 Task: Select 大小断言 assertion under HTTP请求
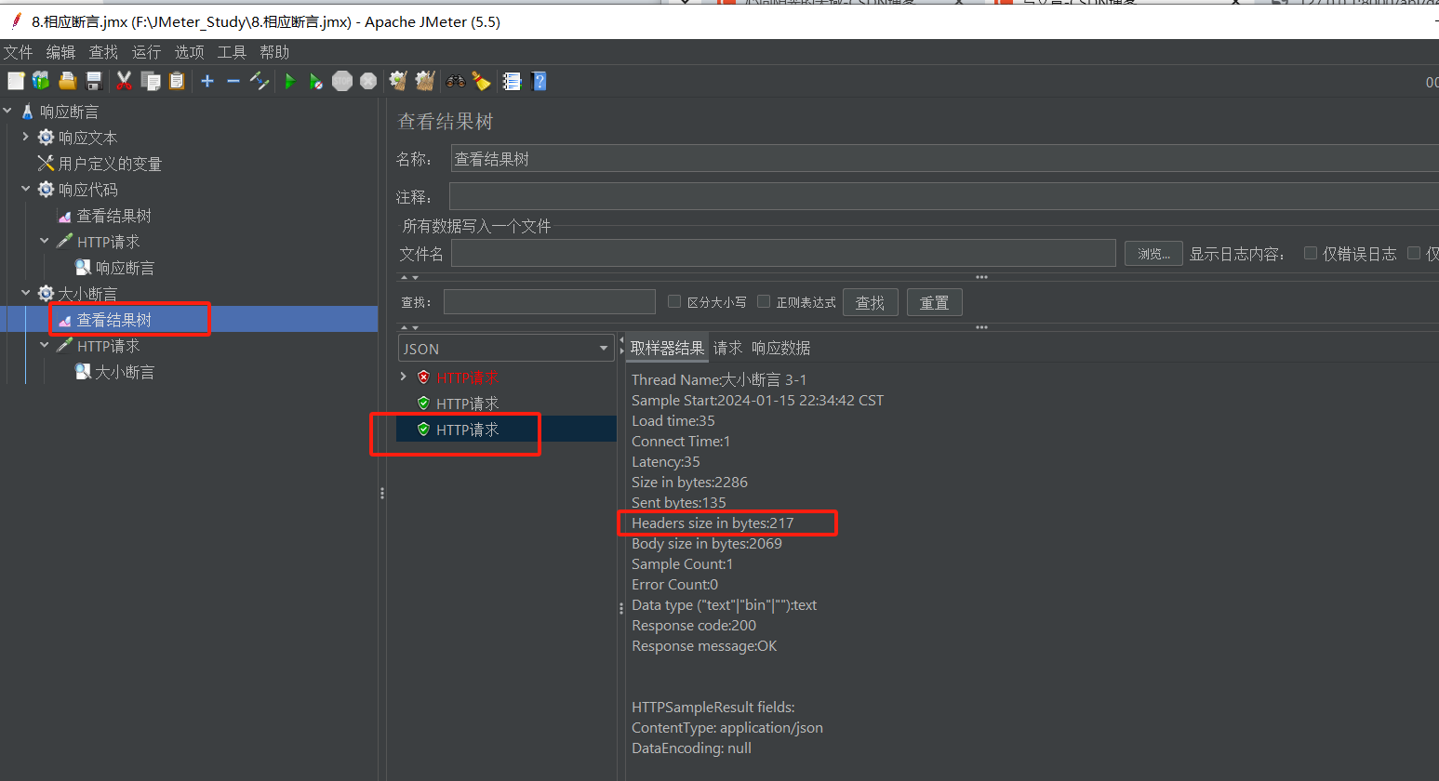(x=125, y=372)
